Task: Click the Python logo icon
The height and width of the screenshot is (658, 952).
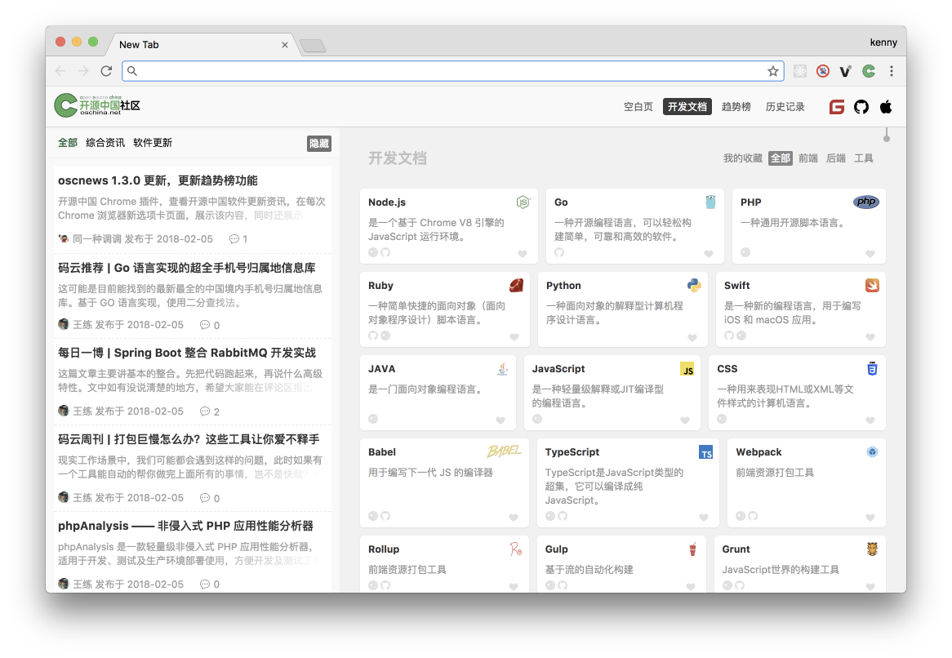Action: [x=694, y=285]
